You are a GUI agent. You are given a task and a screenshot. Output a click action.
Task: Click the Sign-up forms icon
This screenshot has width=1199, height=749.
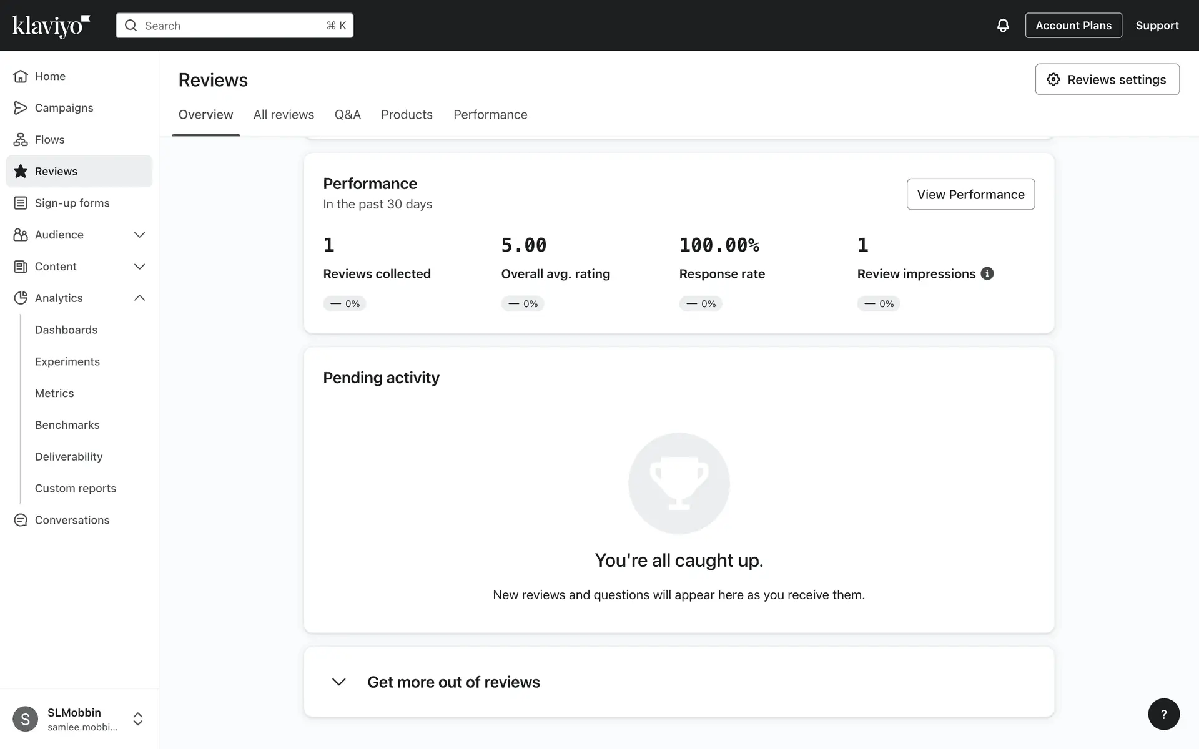[x=21, y=203]
